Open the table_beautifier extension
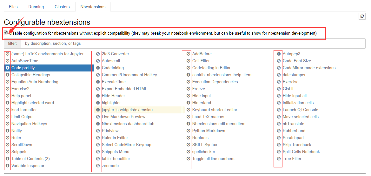The image size is (371, 176). 116,159
